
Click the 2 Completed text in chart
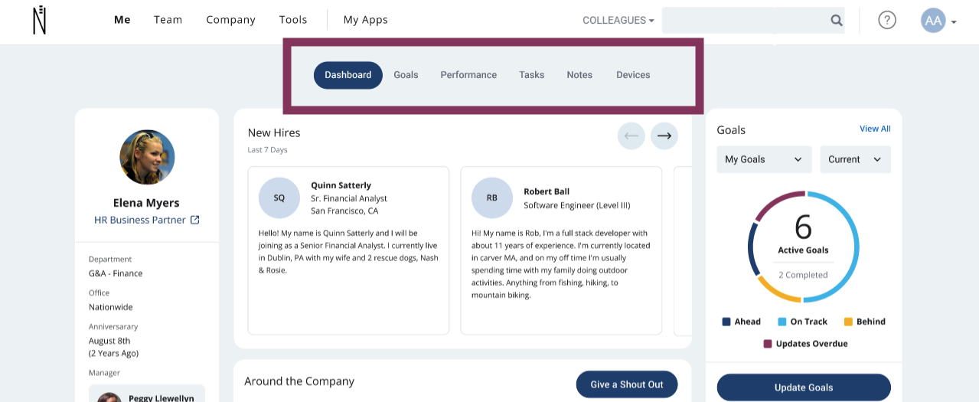(803, 275)
